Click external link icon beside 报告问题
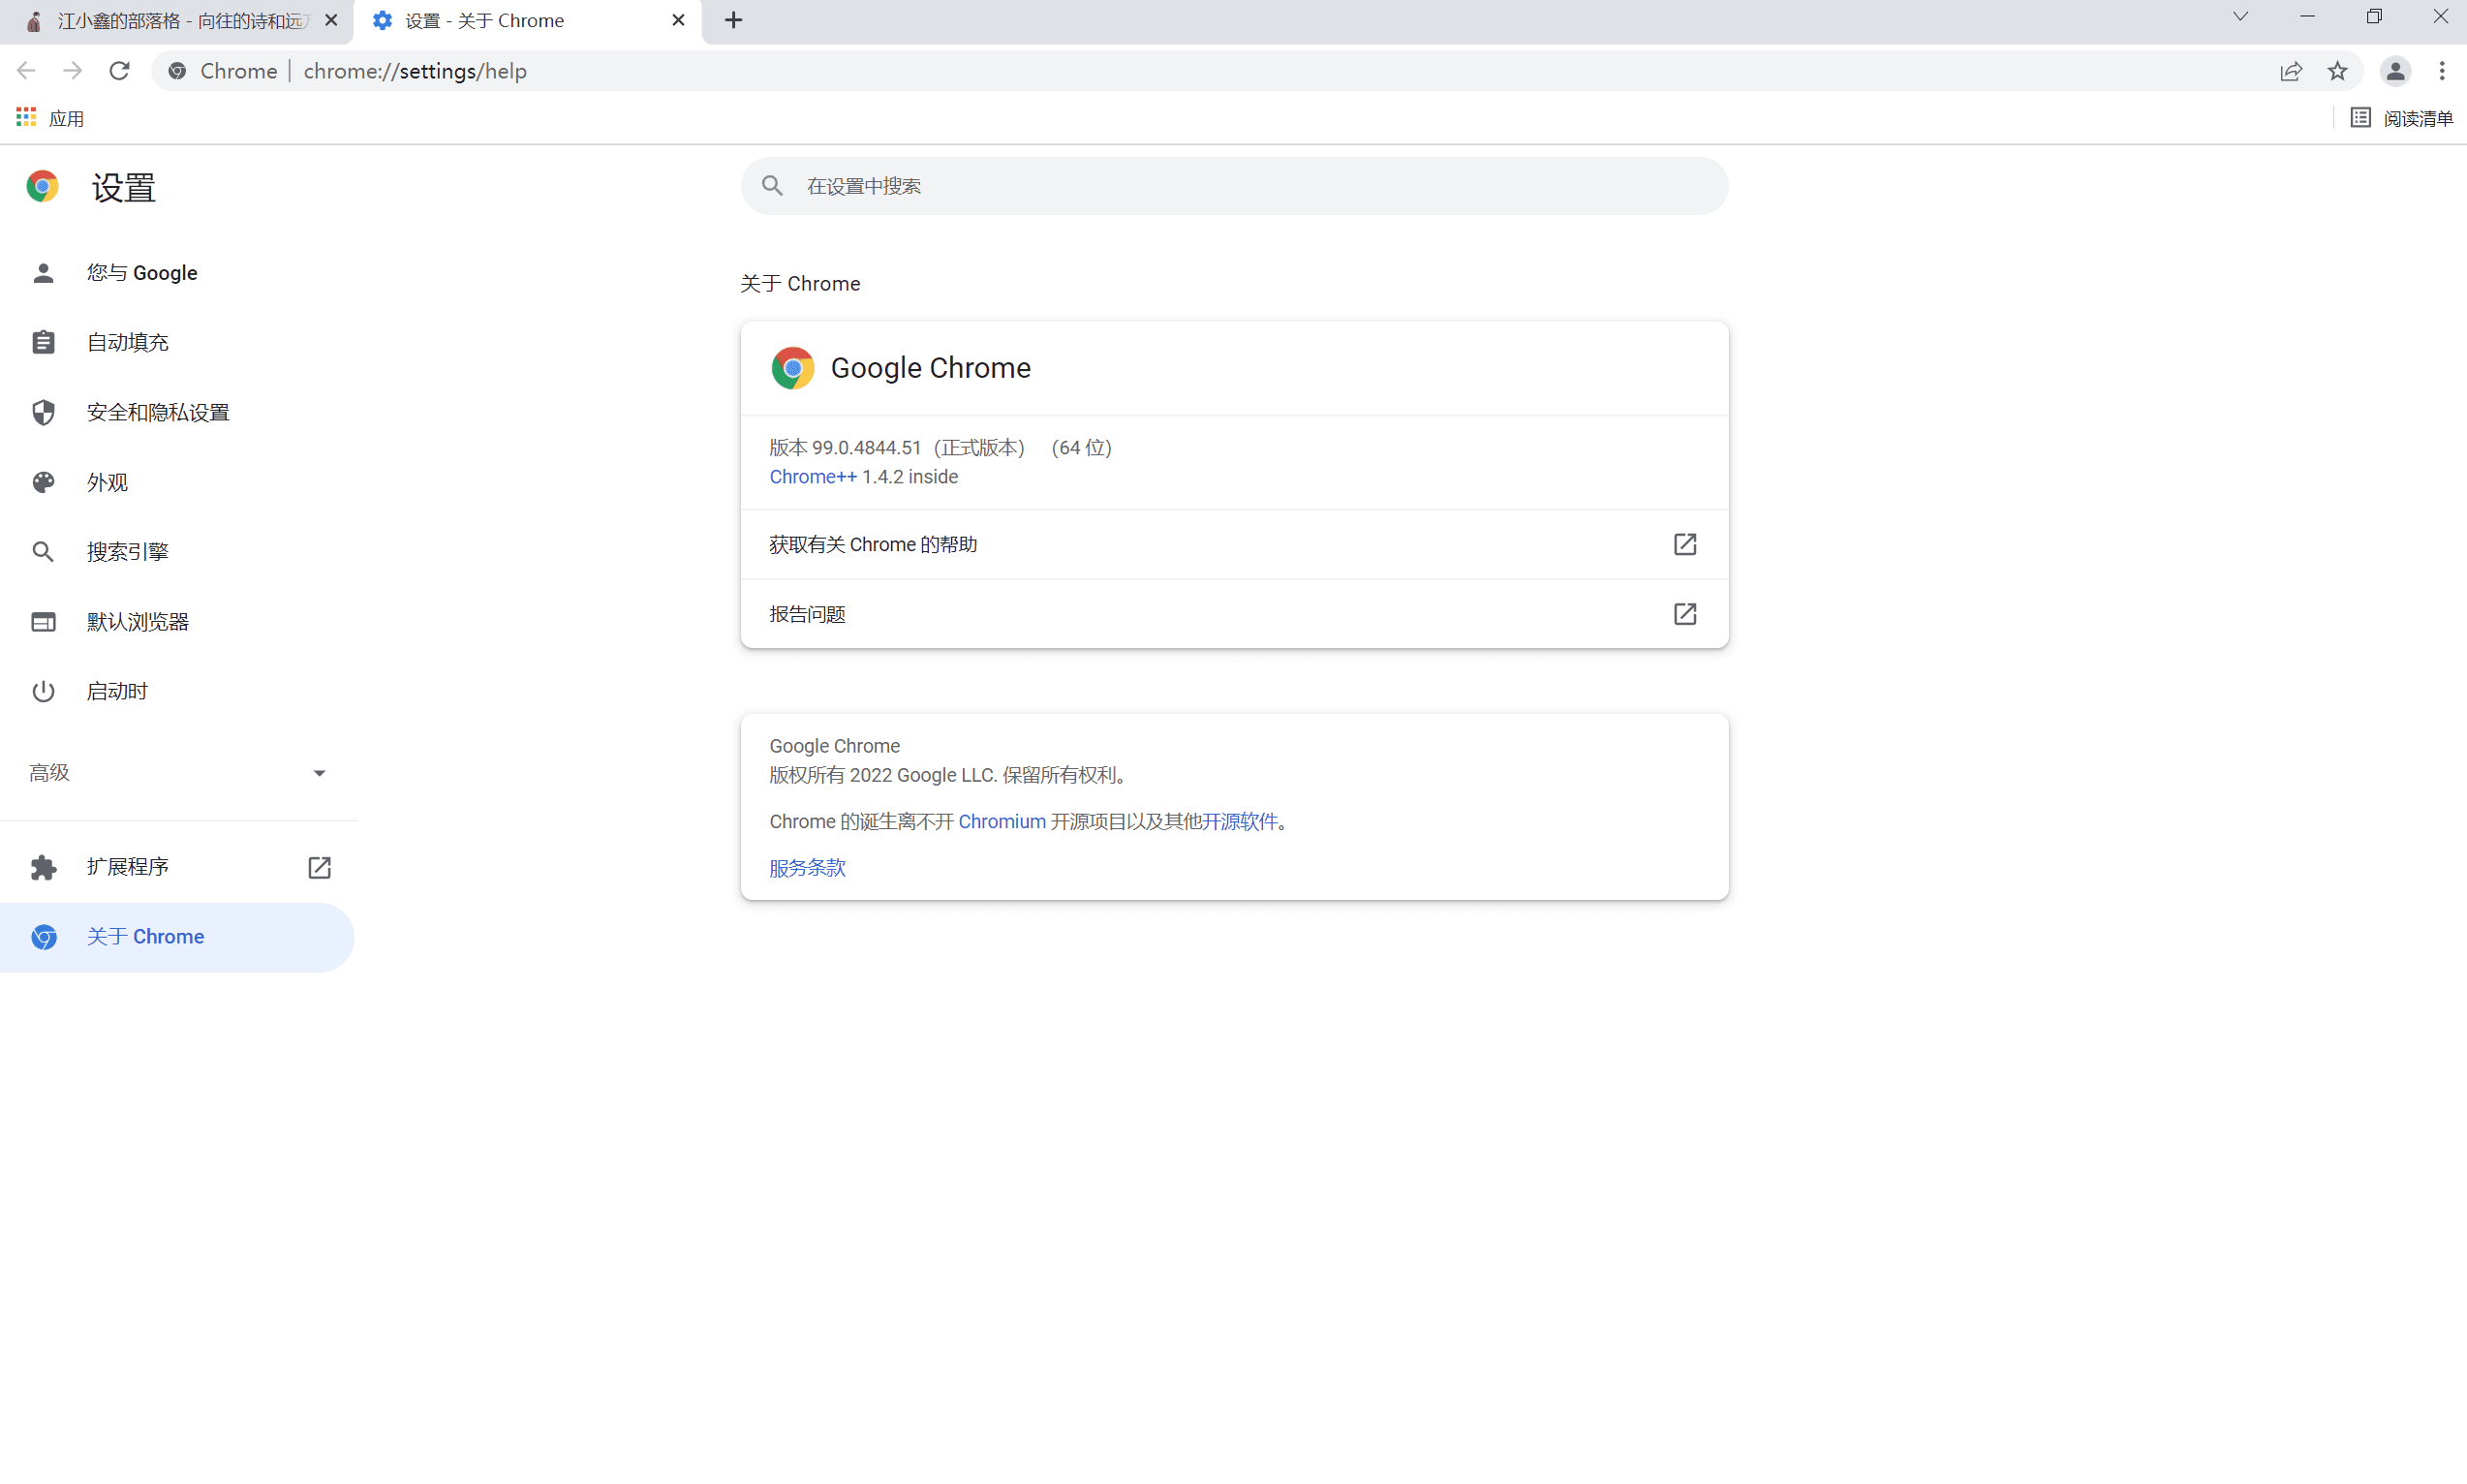Image resolution: width=2467 pixels, height=1484 pixels. click(x=1684, y=614)
